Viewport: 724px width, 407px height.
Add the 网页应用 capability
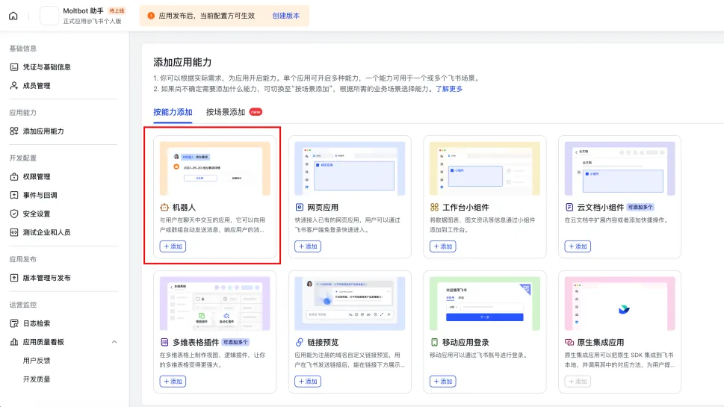(308, 246)
